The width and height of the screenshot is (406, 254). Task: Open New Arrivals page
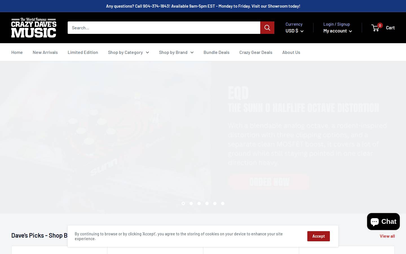tap(45, 52)
